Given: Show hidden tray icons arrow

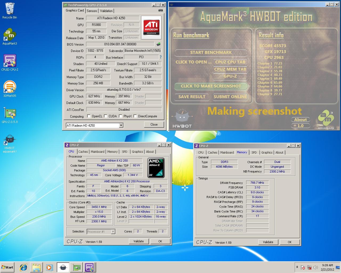Looking at the screenshot, I should coord(297,267).
